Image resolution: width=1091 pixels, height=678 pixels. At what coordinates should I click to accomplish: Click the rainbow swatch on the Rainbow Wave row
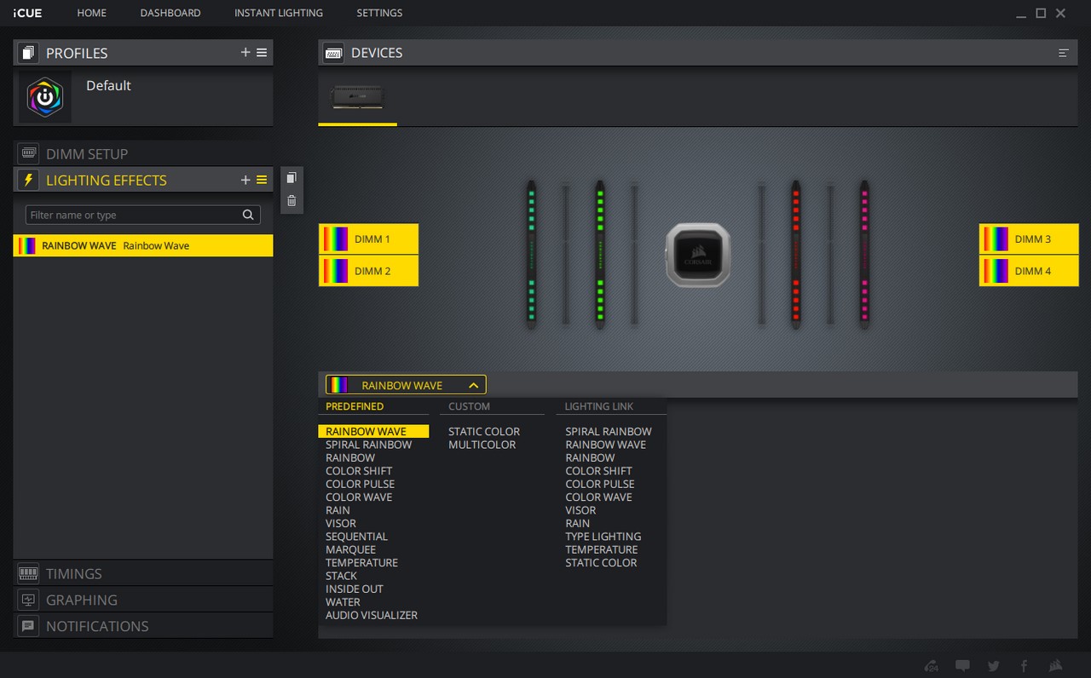click(27, 246)
